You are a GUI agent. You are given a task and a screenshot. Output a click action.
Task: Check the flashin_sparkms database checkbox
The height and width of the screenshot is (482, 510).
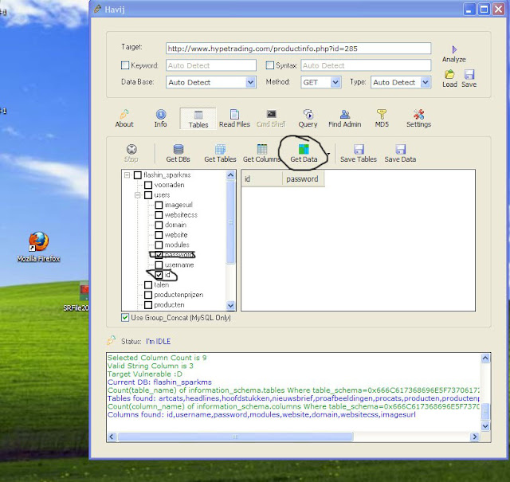pos(138,175)
